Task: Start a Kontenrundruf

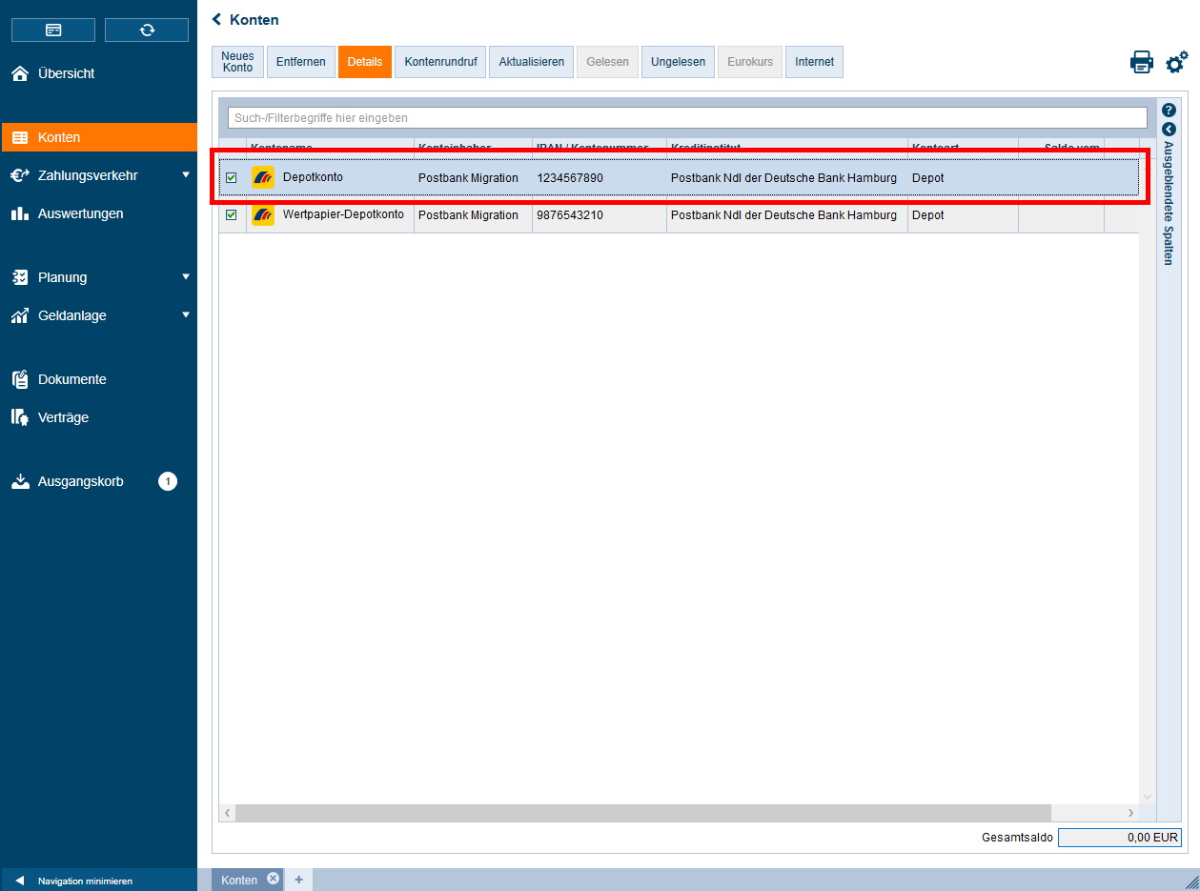Action: [x=440, y=62]
